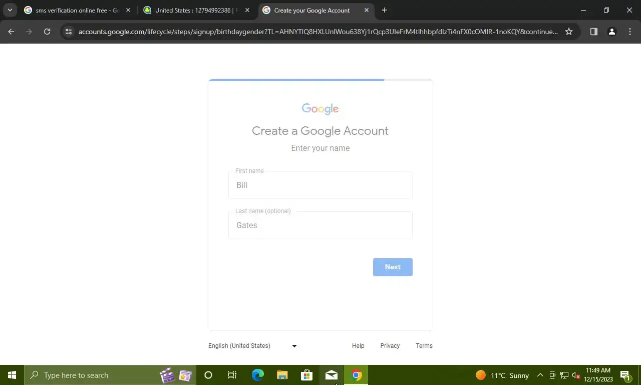The height and width of the screenshot is (385, 641).
Task: Open a new browser tab
Action: click(x=385, y=10)
